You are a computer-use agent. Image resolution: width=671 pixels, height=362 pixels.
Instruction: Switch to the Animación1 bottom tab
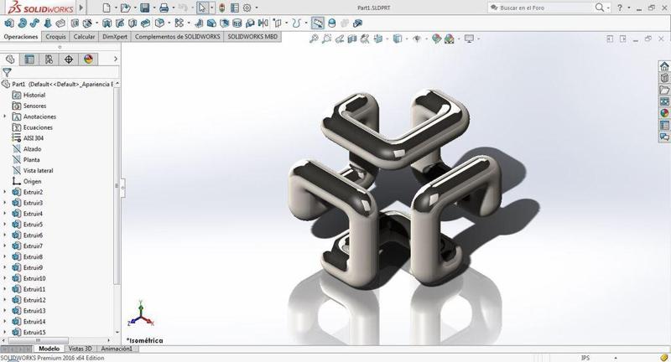point(117,349)
